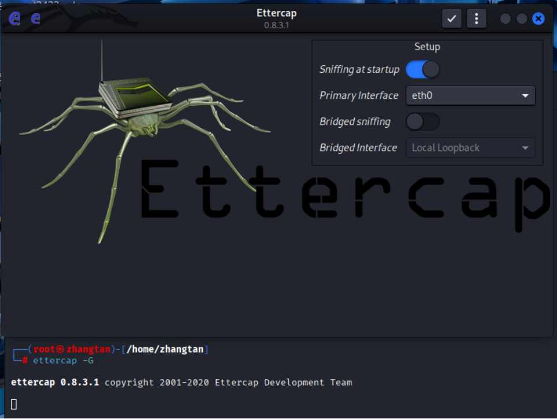Click the 'Primary Interface' label
557x419 pixels.
[x=359, y=95]
